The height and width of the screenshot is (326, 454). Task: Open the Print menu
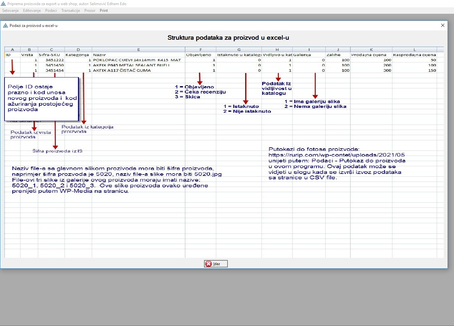click(x=104, y=11)
